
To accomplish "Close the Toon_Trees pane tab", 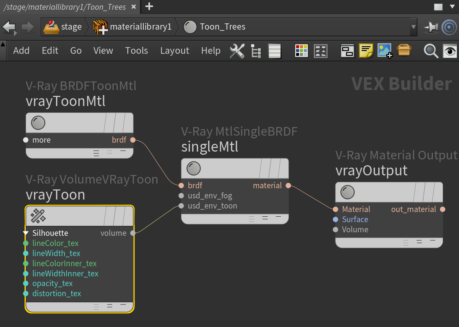I will pos(134,7).
